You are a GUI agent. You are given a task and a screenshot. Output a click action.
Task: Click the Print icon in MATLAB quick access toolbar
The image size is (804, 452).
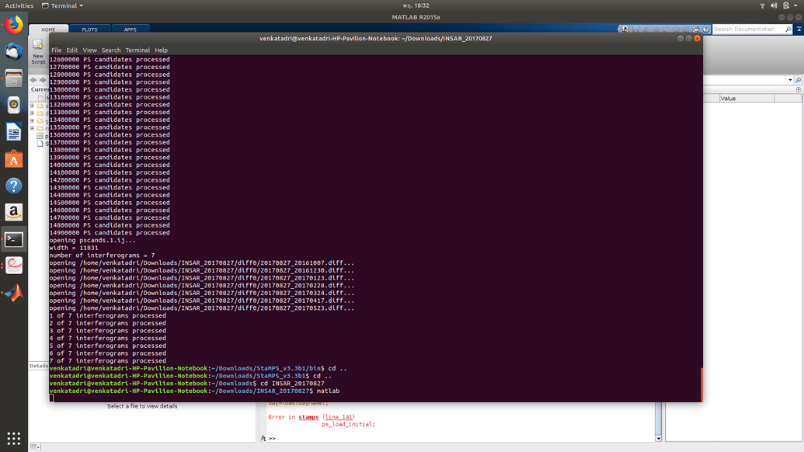click(697, 29)
